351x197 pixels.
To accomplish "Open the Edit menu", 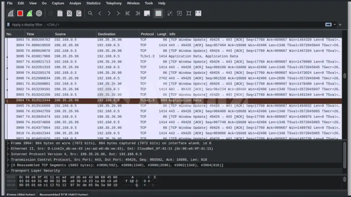I will click(x=21, y=3).
